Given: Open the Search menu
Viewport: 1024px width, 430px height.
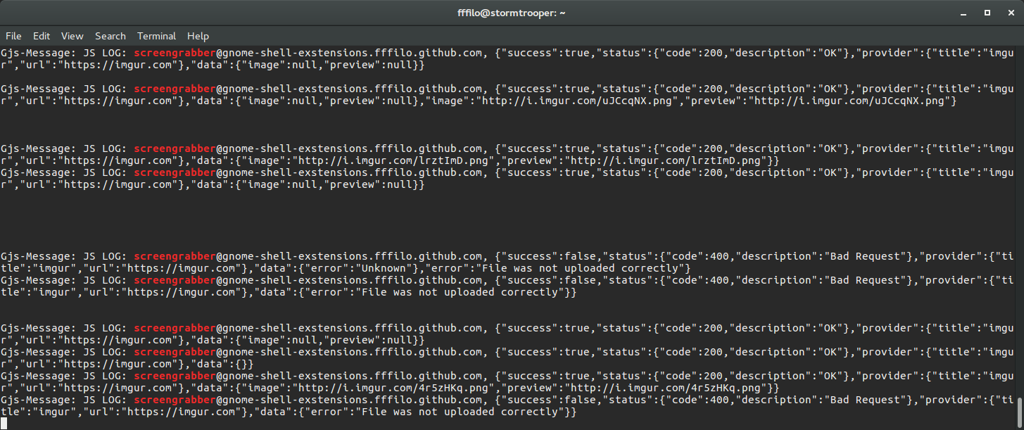Looking at the screenshot, I should pos(110,36).
